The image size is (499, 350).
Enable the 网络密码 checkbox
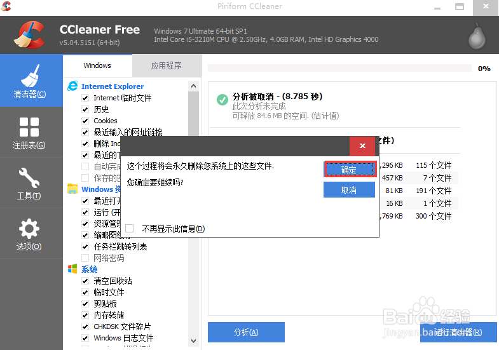85,258
